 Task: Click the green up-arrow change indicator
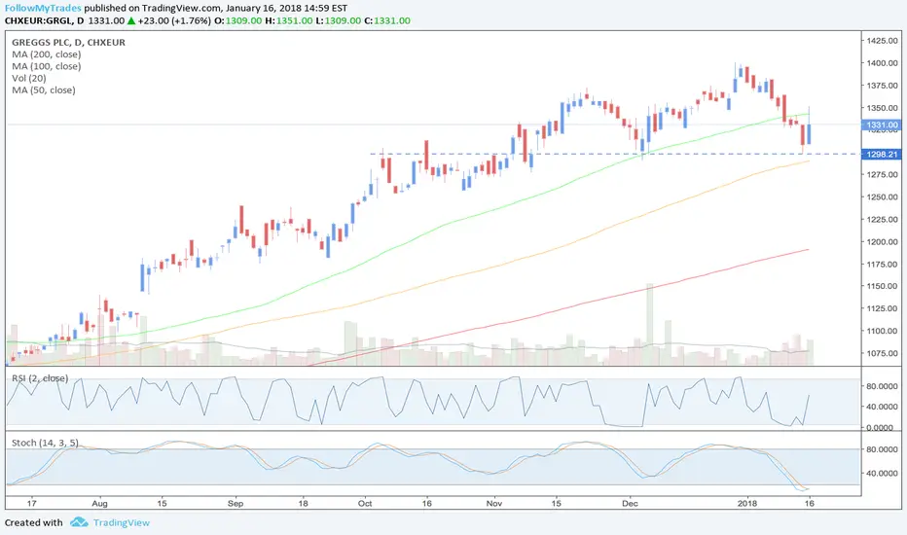coord(131,20)
